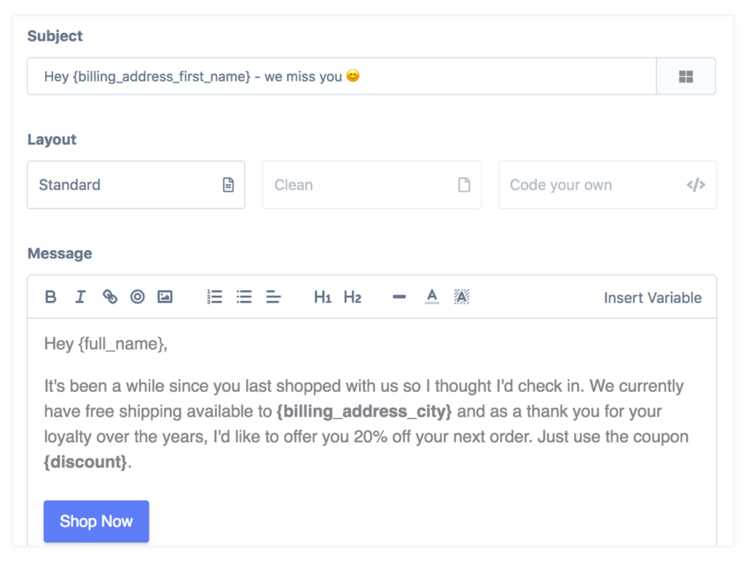Open the text alignment option

273,297
